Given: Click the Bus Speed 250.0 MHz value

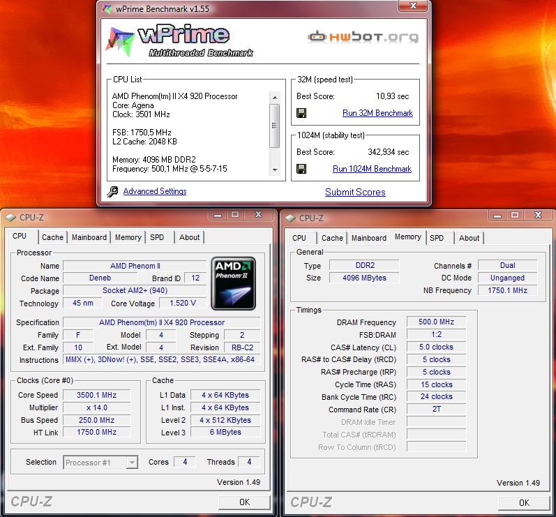Looking at the screenshot, I should [x=96, y=420].
